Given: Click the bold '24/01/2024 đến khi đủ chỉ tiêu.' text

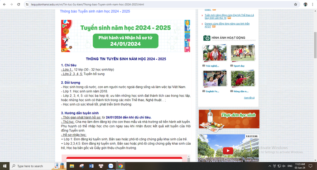Looking at the screenshot, I should point(129,117).
